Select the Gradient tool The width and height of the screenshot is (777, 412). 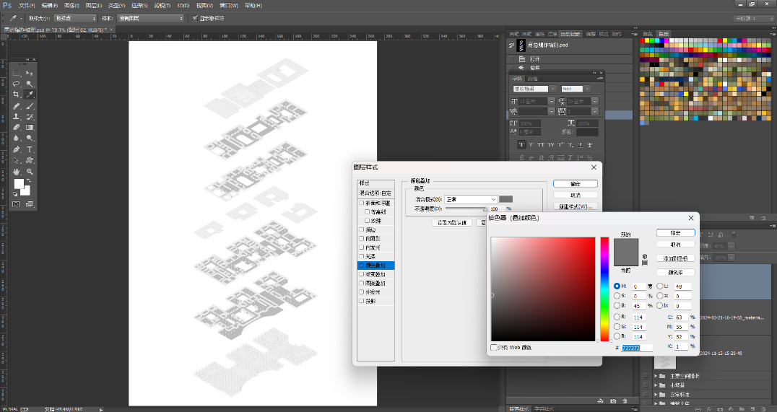coord(30,128)
